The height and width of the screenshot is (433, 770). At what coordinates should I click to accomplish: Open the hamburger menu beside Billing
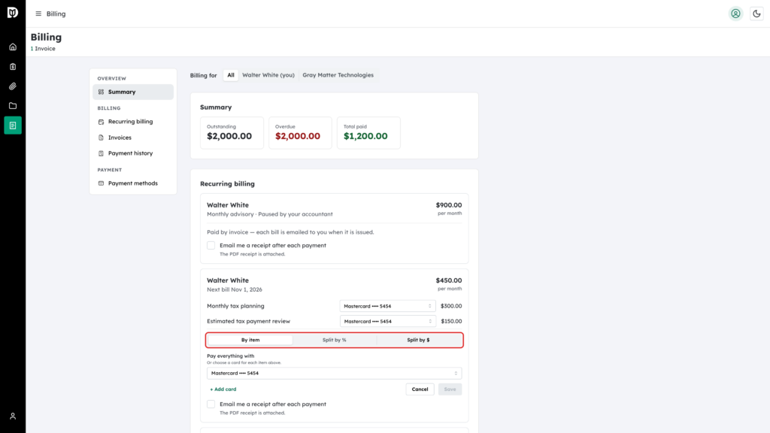(38, 14)
